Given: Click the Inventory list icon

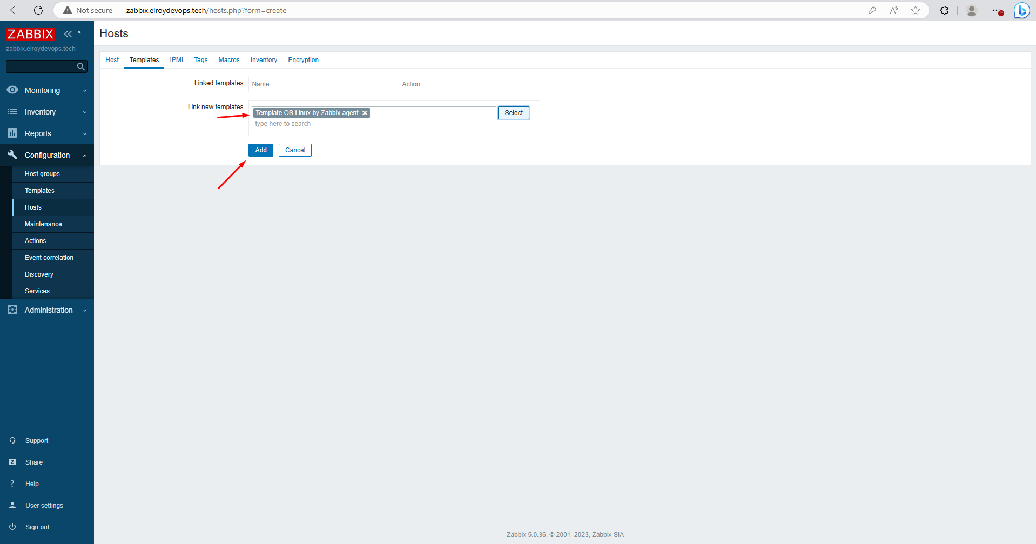Looking at the screenshot, I should 12,111.
